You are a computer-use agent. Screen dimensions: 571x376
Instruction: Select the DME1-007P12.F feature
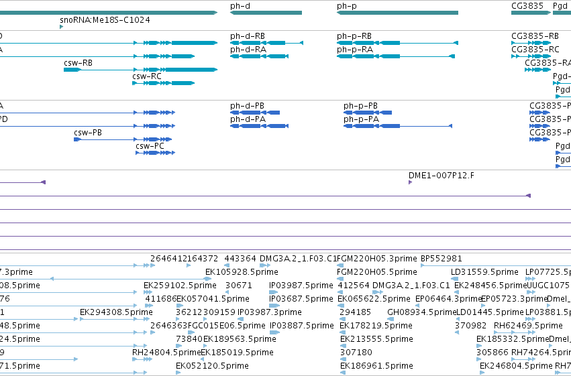pyautogui.click(x=411, y=182)
